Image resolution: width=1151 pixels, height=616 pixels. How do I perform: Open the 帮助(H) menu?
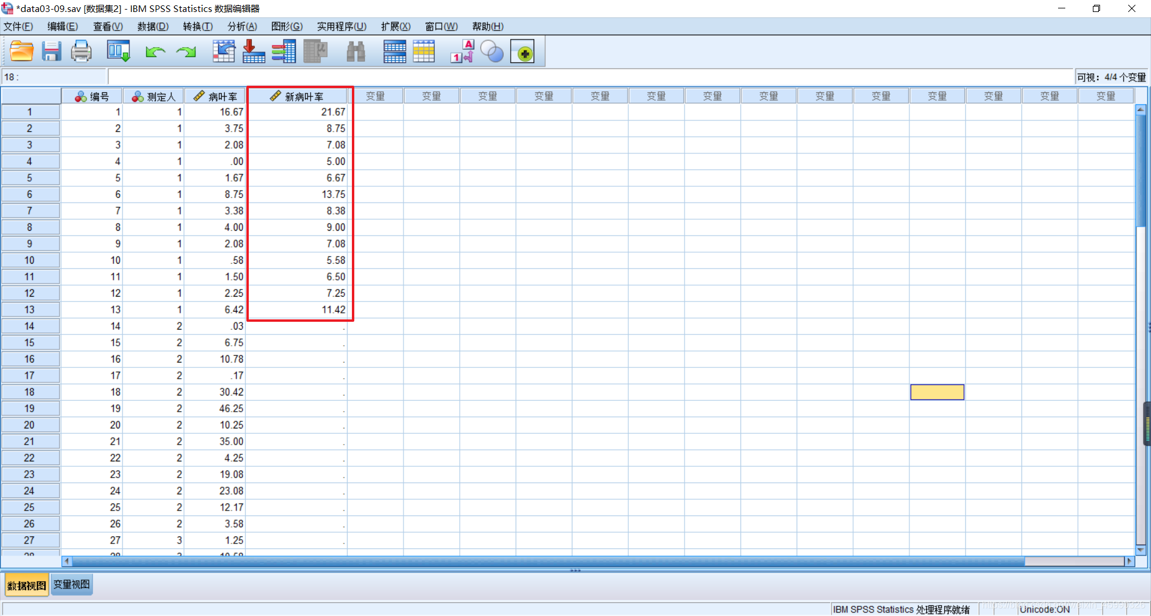pyautogui.click(x=488, y=26)
